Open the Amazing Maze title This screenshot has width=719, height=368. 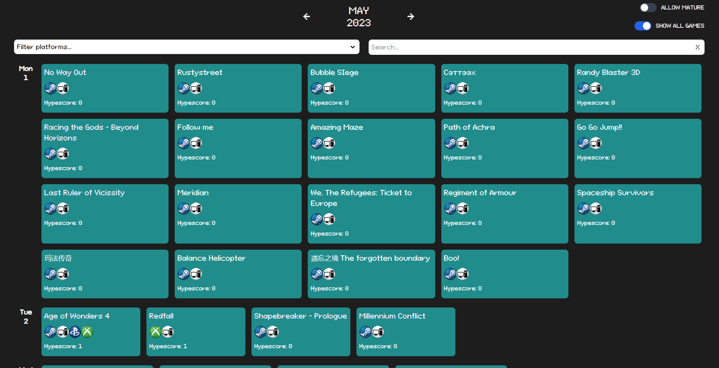(337, 127)
